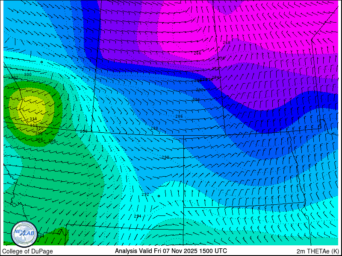Select the 266 contour label
The height and width of the screenshot is (256, 342).
[198, 53]
